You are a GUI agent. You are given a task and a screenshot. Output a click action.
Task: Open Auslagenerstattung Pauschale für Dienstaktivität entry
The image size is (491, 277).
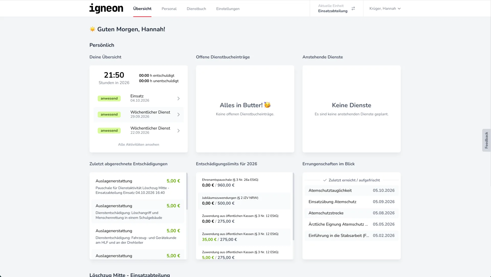pos(138,187)
